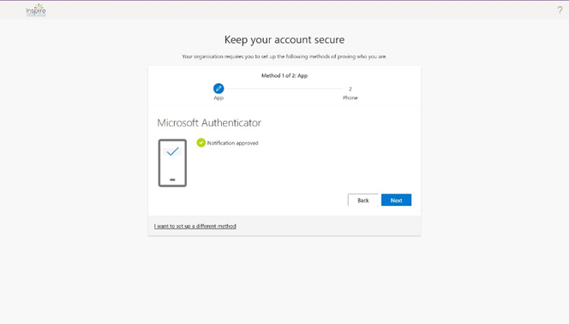
Task: Click the Microsoft Authenticator heading
Action: coord(209,123)
